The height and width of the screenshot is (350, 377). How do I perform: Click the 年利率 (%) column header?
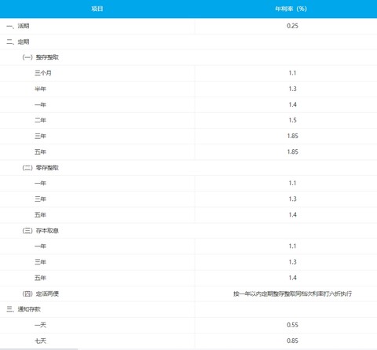coord(291,9)
